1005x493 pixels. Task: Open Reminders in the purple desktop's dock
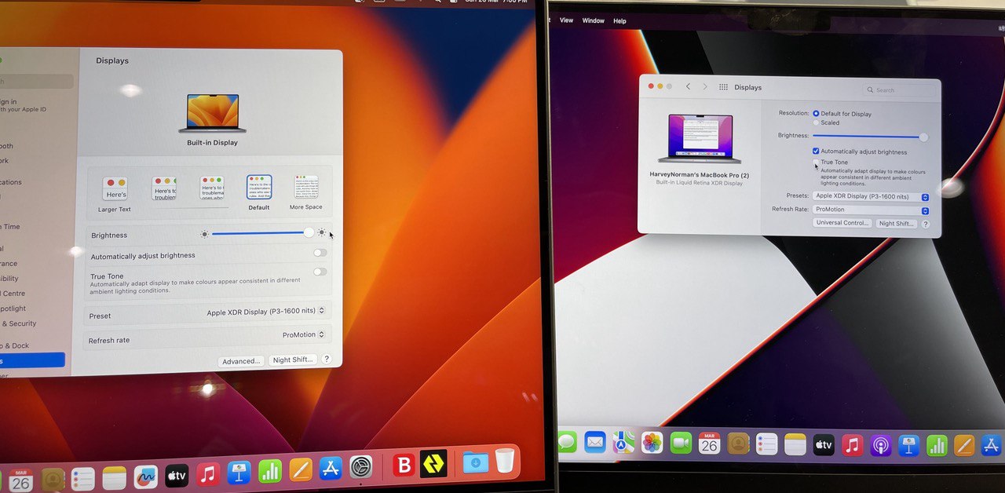(x=766, y=444)
